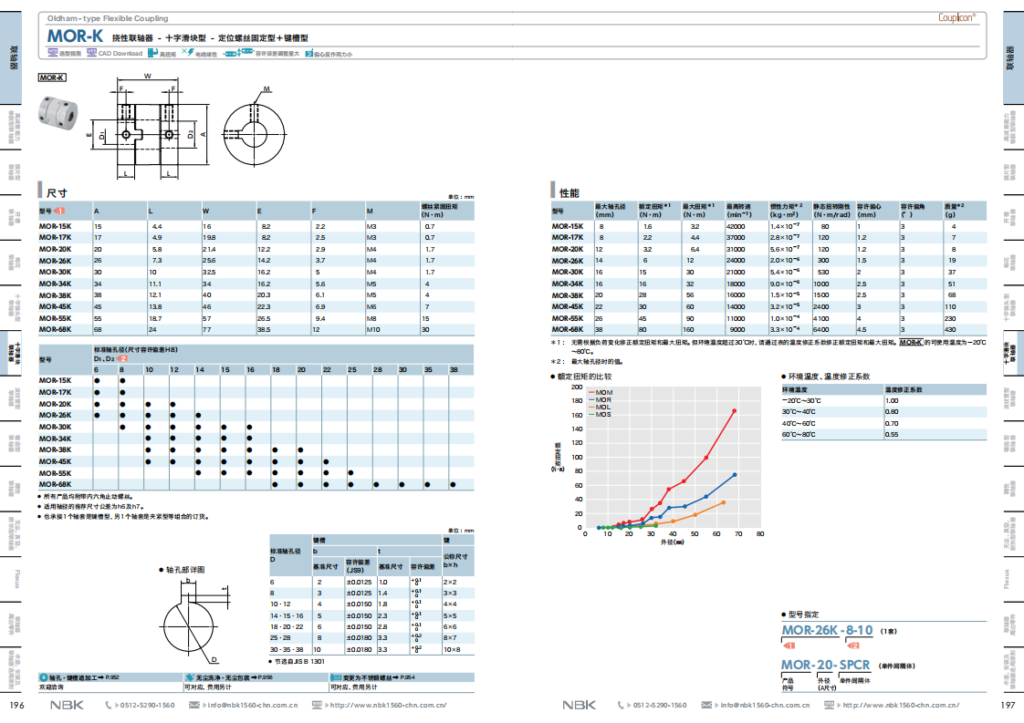The height and width of the screenshot is (723, 1024).
Task: Click the 额定扭矩的比较 chart title
Action: 585,377
